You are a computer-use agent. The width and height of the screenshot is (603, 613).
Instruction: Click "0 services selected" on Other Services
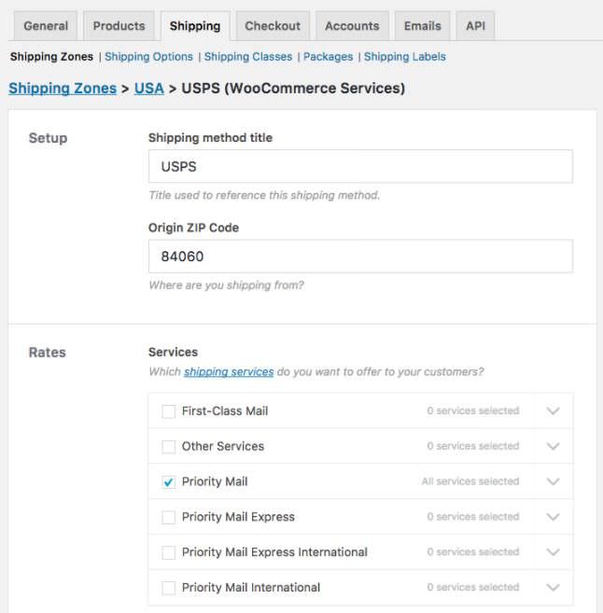click(x=472, y=446)
